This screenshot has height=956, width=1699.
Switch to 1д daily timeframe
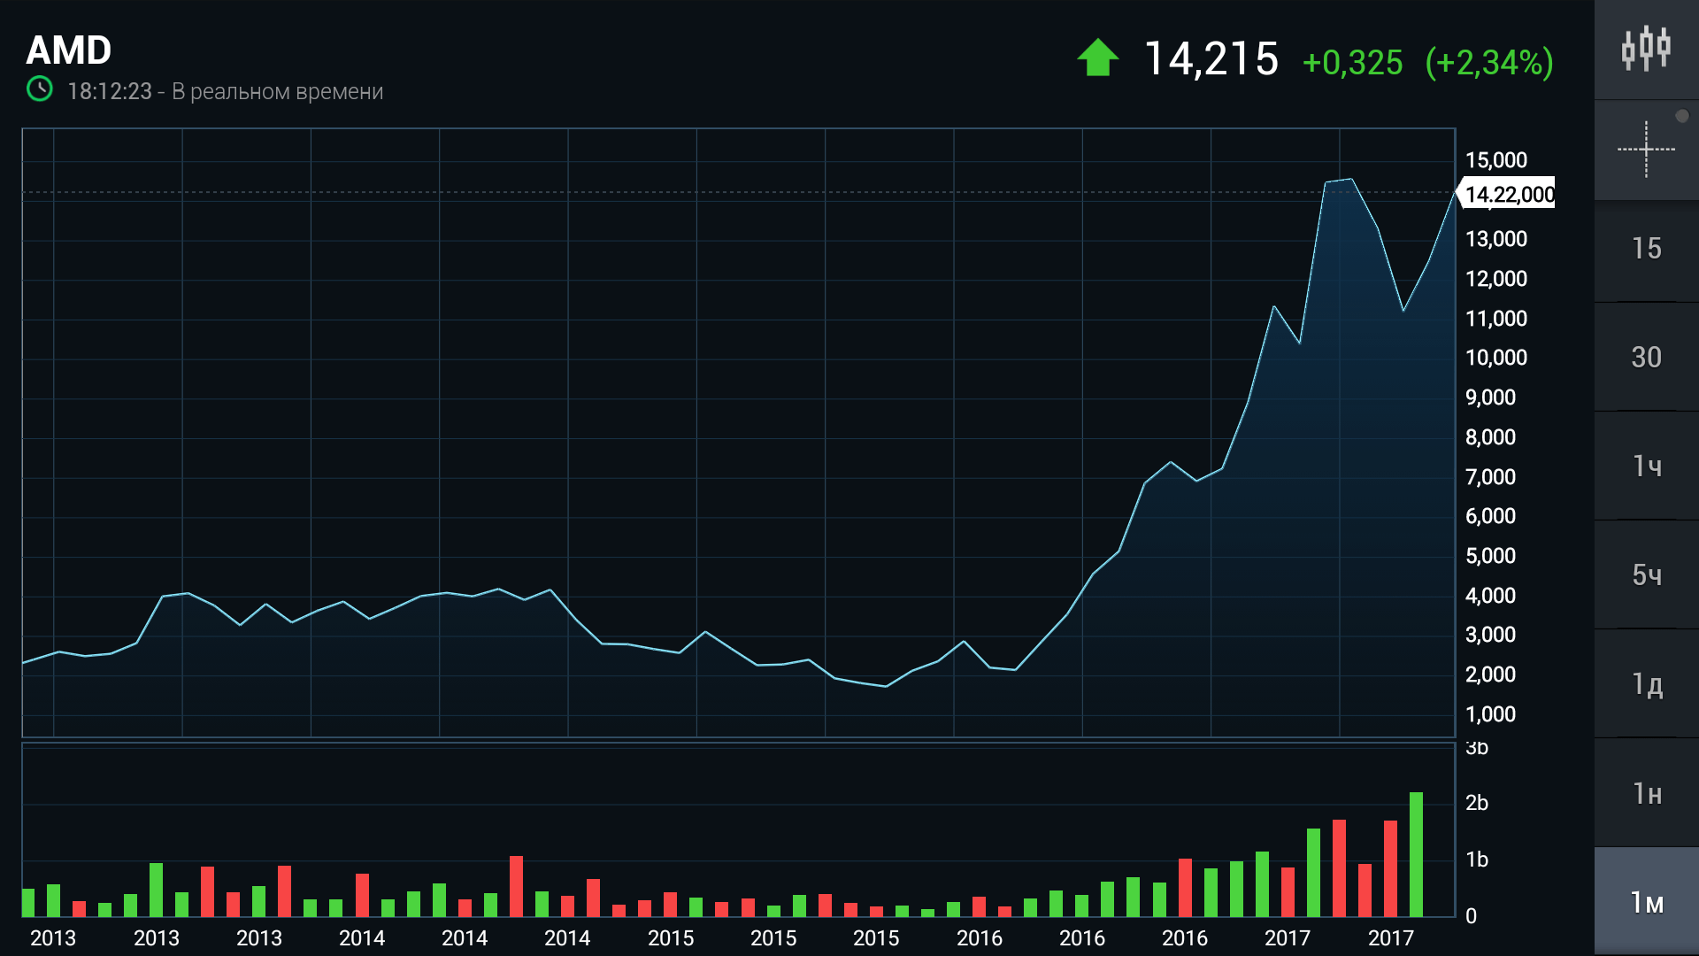[1646, 684]
